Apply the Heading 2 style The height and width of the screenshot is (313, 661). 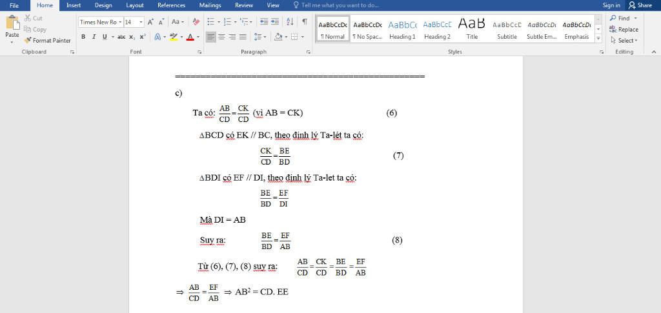click(437, 28)
